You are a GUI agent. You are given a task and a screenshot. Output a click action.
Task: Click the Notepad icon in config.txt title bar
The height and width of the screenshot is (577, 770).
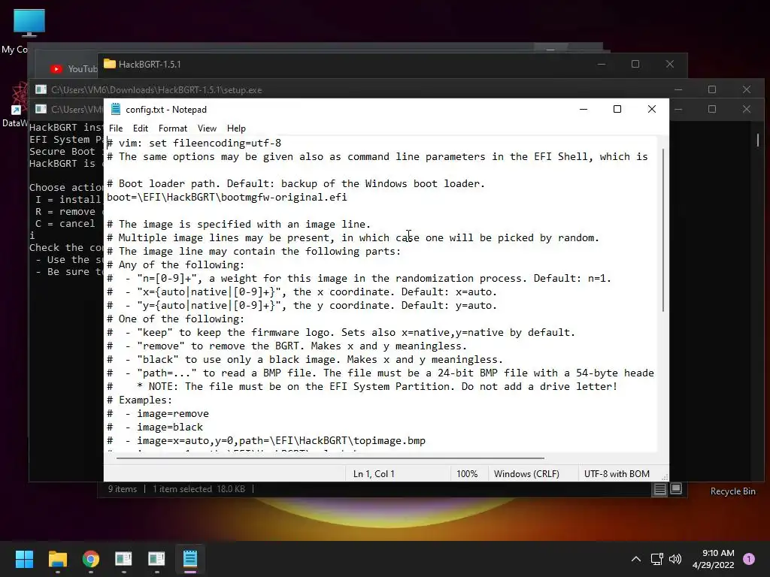(x=115, y=109)
